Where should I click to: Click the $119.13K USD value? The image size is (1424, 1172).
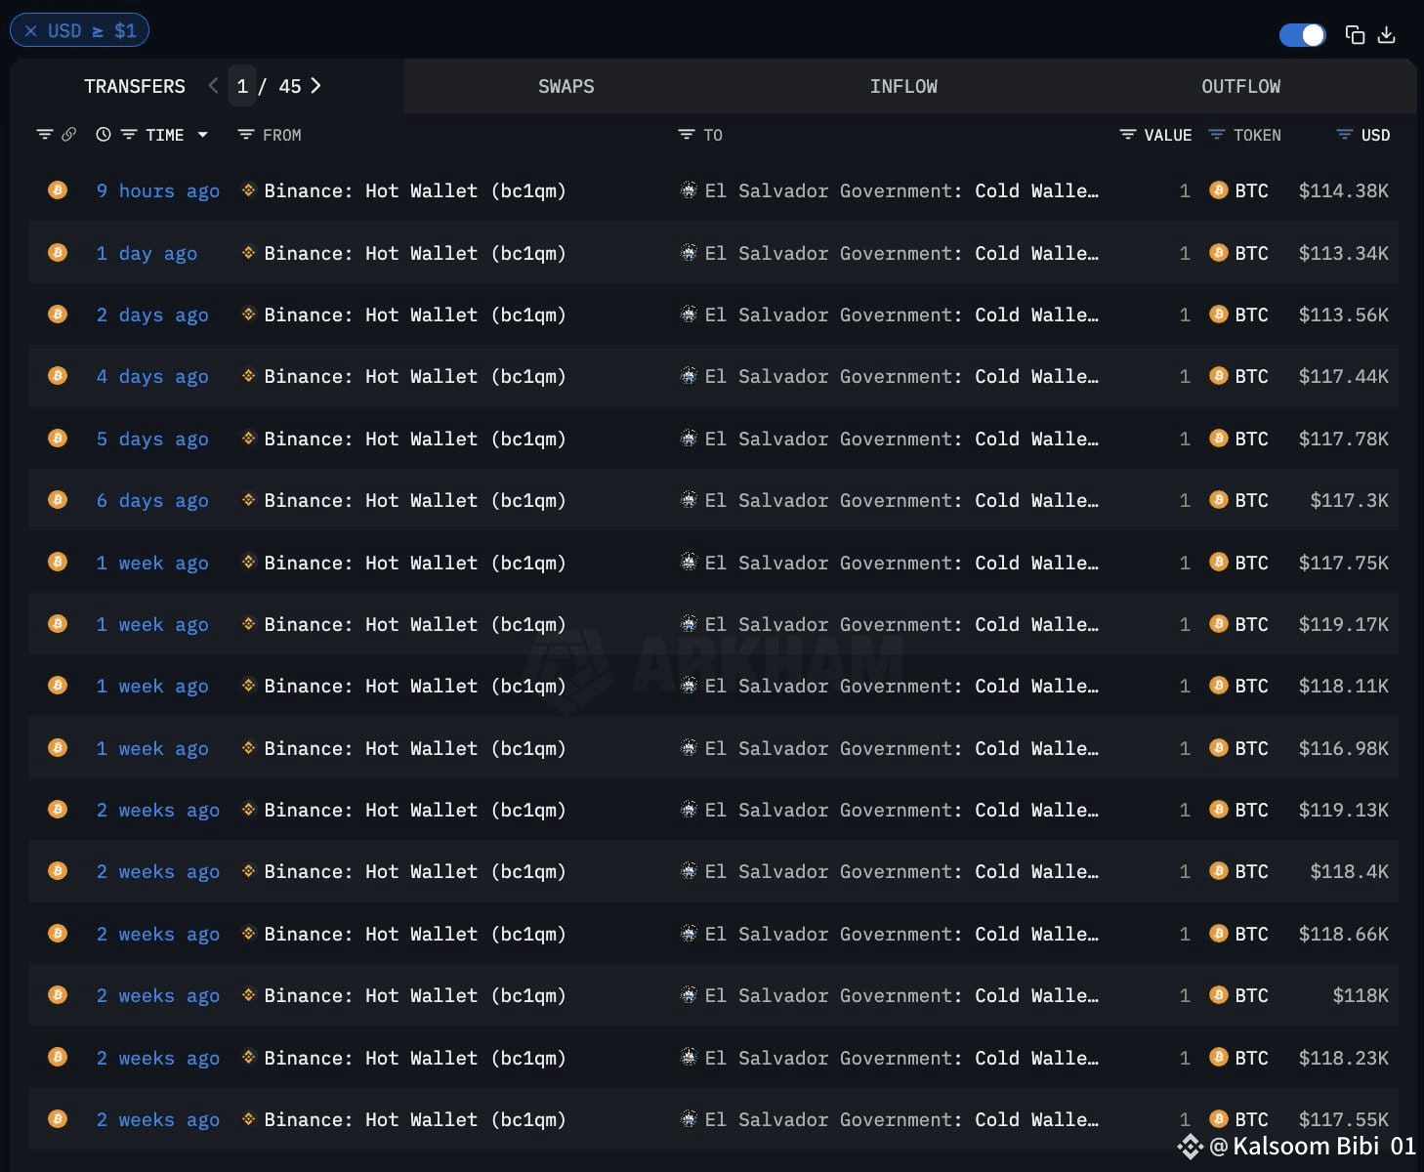point(1344,810)
